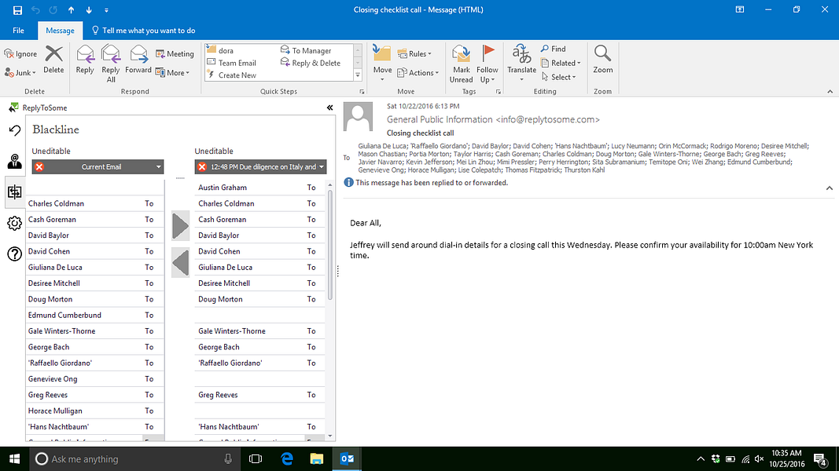Click the Tell me what you want to do box
Image resolution: width=839 pixels, height=471 pixels.
(x=143, y=31)
